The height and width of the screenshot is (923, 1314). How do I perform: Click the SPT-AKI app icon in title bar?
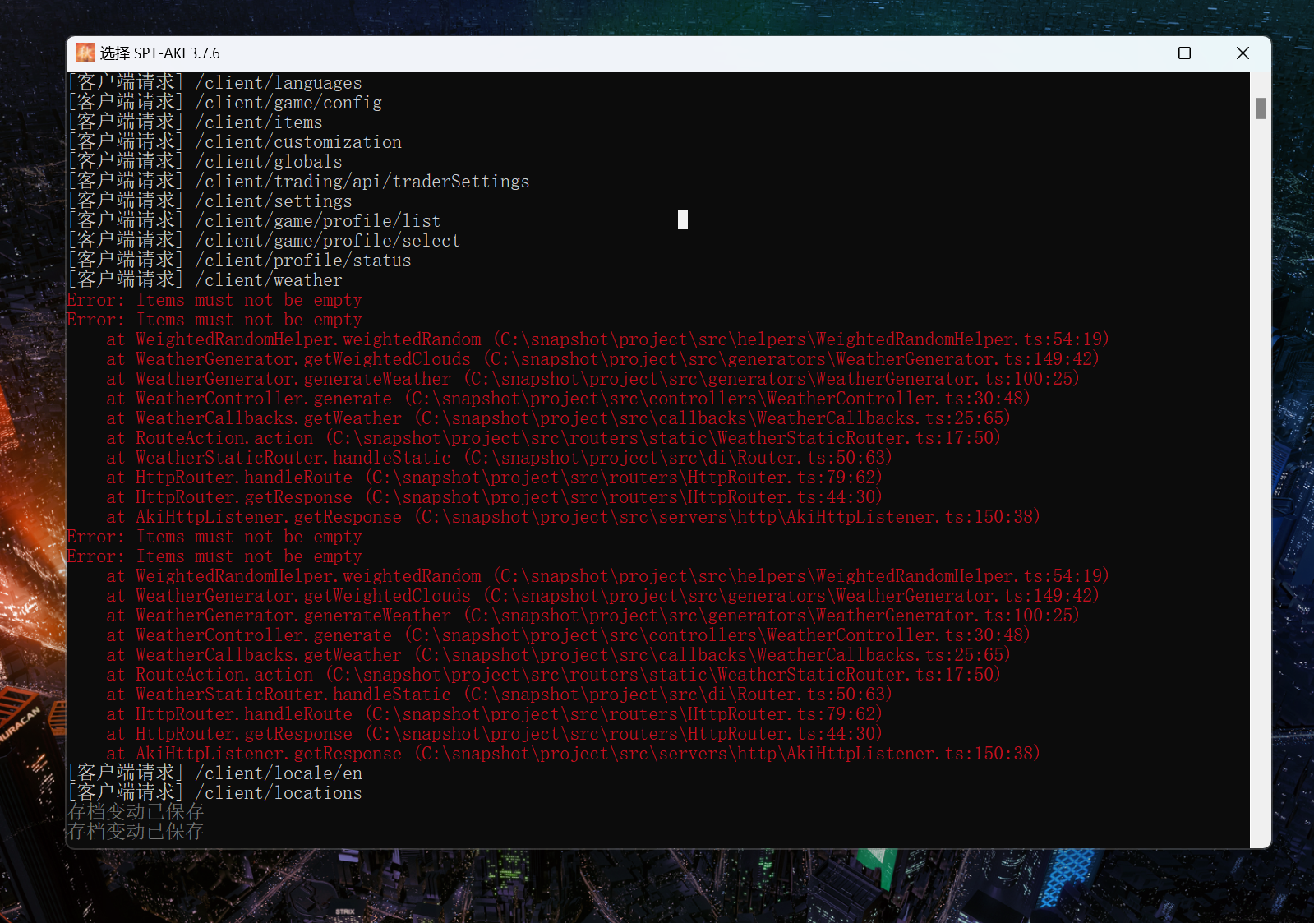tap(85, 53)
